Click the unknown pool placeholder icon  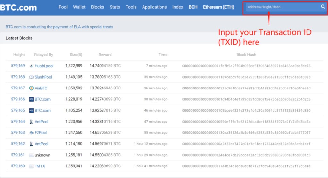pos(31,155)
